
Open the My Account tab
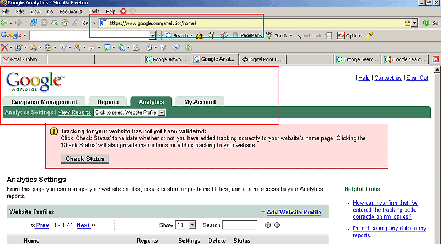point(200,102)
